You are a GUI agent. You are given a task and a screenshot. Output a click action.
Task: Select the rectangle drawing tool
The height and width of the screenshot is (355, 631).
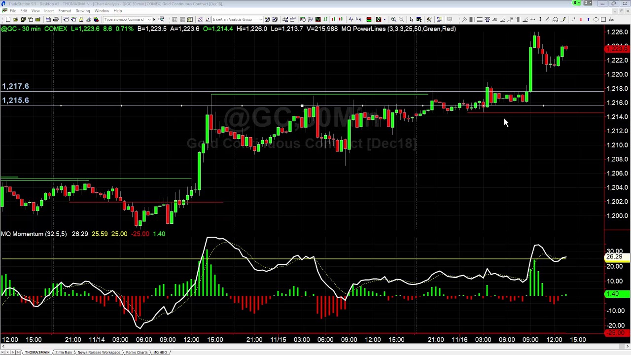pyautogui.click(x=603, y=19)
